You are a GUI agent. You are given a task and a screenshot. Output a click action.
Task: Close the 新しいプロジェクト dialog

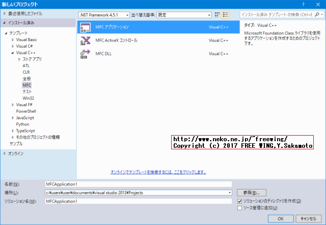(x=318, y=5)
